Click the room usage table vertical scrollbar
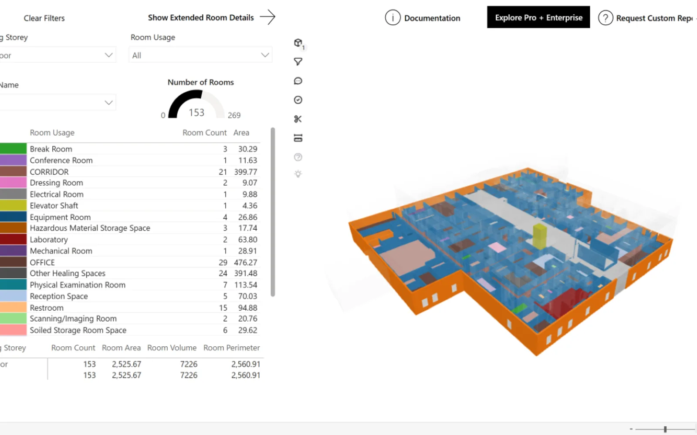Image resolution: width=697 pixels, height=435 pixels. pyautogui.click(x=273, y=212)
